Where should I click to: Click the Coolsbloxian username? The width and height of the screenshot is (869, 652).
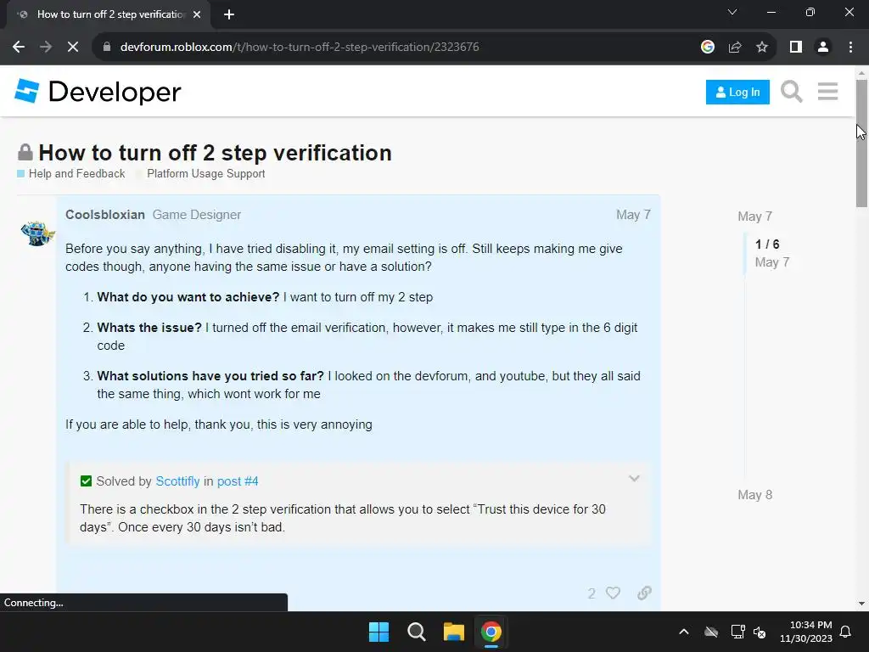[x=105, y=215]
